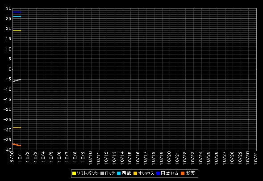The image size is (263, 181).
Task: Select the ソフトバンク legend label
Action: [87, 173]
